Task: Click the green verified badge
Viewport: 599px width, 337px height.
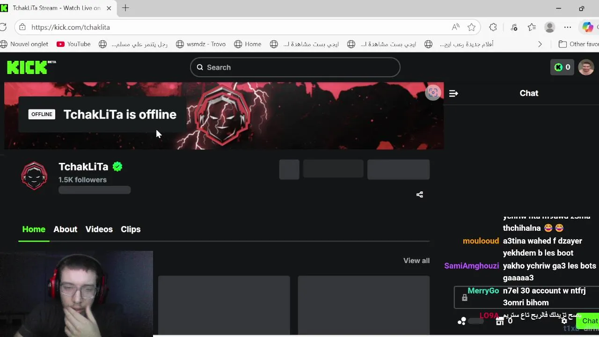Action: point(117,167)
